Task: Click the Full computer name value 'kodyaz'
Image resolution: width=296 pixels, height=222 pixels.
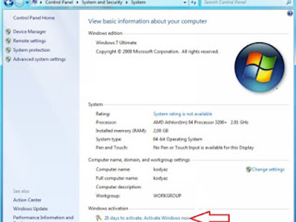Action: point(160,178)
